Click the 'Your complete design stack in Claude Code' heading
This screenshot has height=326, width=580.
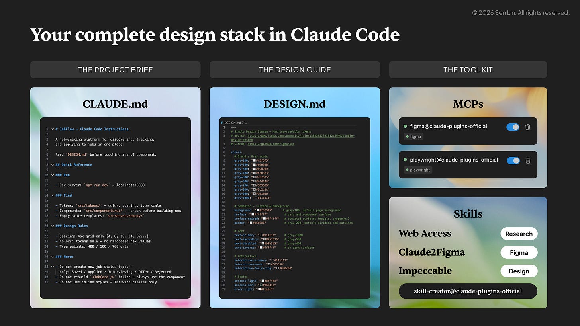215,35
